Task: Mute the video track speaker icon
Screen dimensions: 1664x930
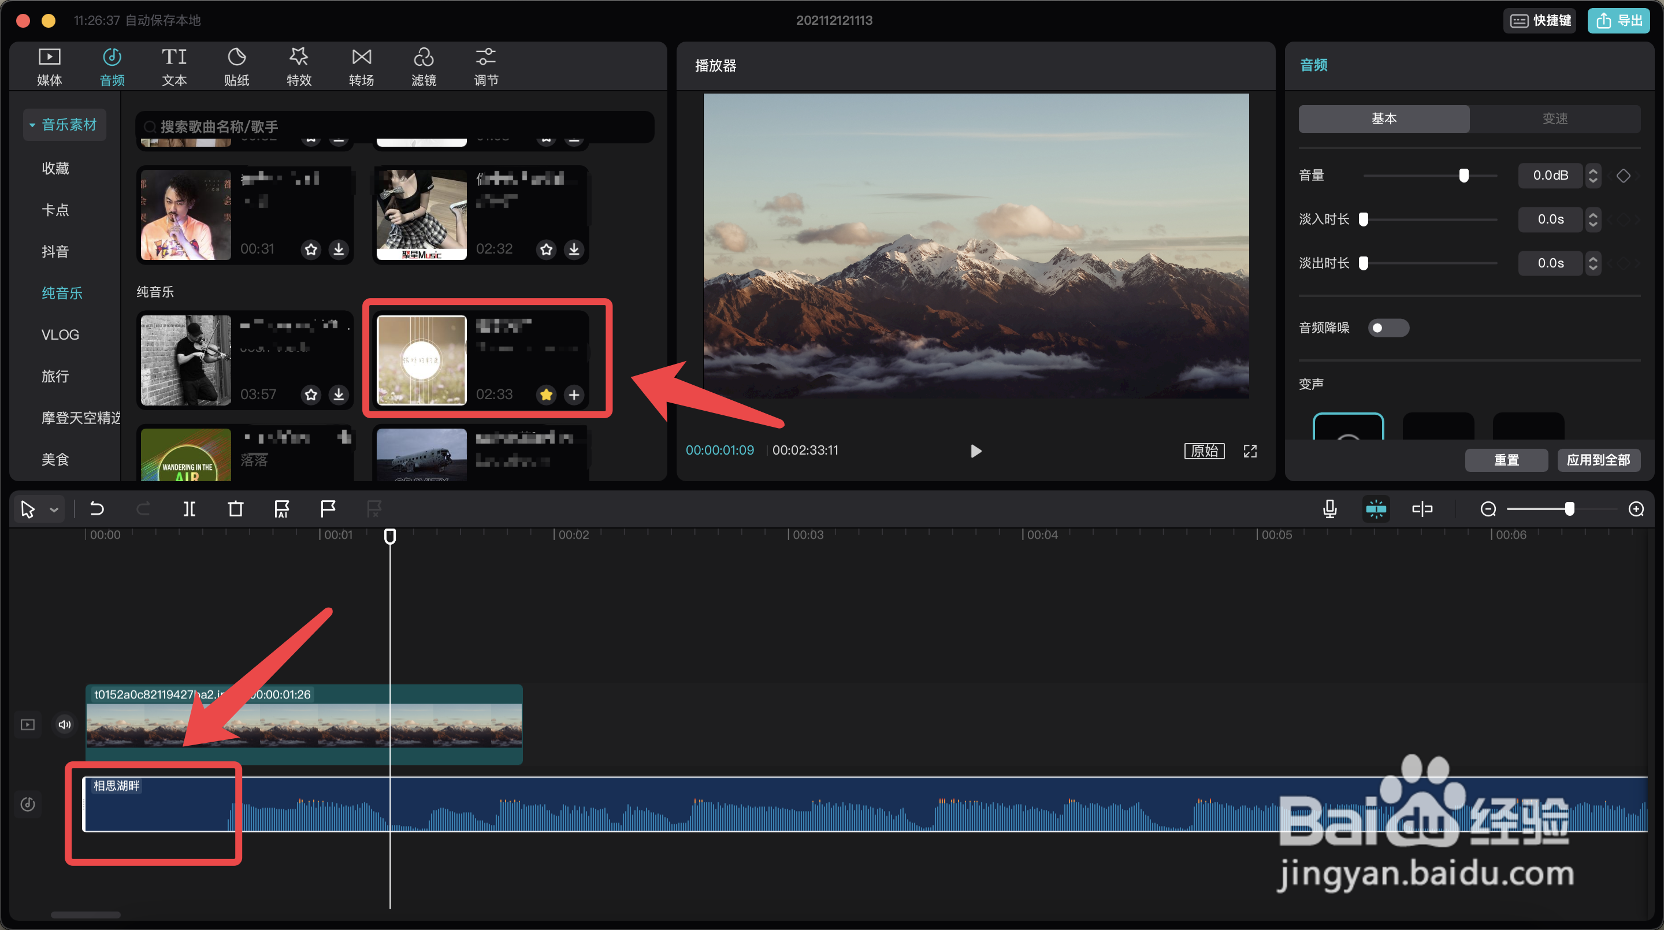Action: (65, 724)
